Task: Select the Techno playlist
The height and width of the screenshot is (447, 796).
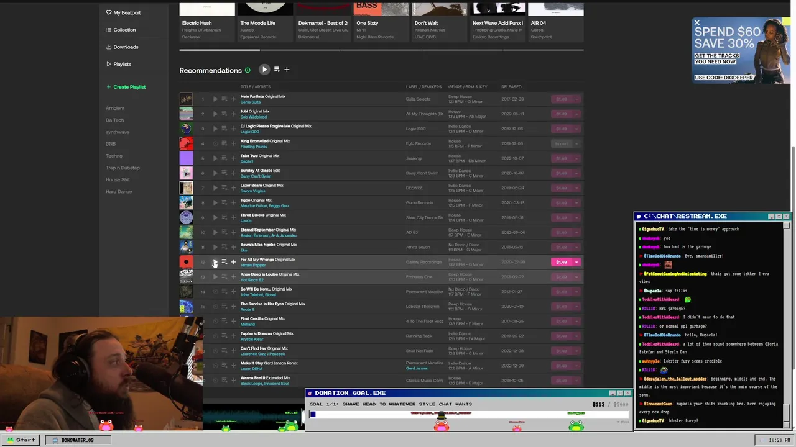Action: pos(114,156)
